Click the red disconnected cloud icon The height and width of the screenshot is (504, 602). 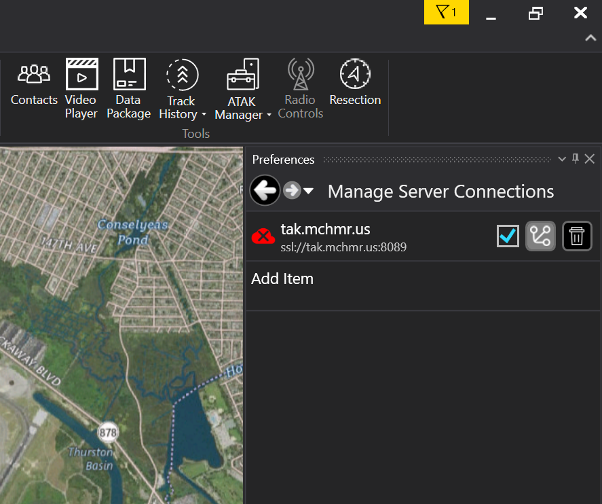(263, 236)
